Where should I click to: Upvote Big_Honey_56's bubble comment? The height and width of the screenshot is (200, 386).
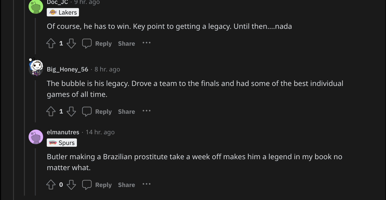(51, 111)
